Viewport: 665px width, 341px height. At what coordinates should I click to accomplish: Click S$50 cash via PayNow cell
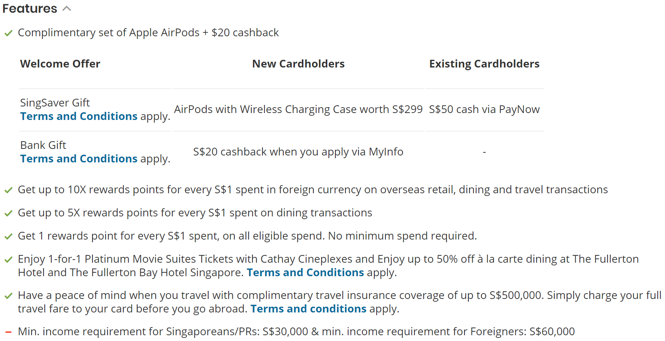point(484,110)
